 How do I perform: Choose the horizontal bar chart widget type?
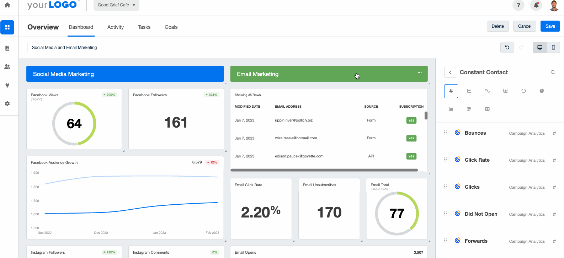469,109
